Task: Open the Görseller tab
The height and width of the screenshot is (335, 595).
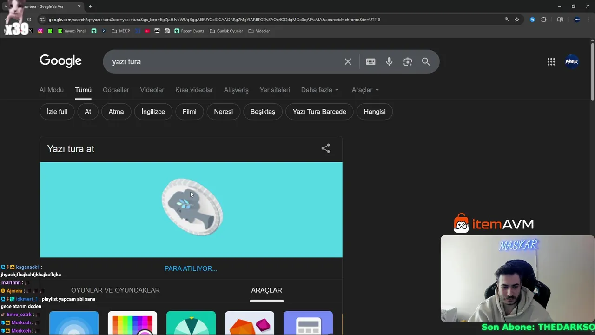Action: [x=116, y=90]
